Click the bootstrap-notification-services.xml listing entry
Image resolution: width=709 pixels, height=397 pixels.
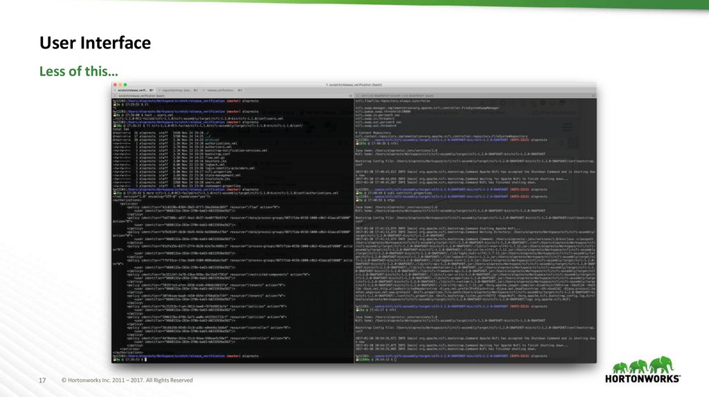tap(236, 150)
